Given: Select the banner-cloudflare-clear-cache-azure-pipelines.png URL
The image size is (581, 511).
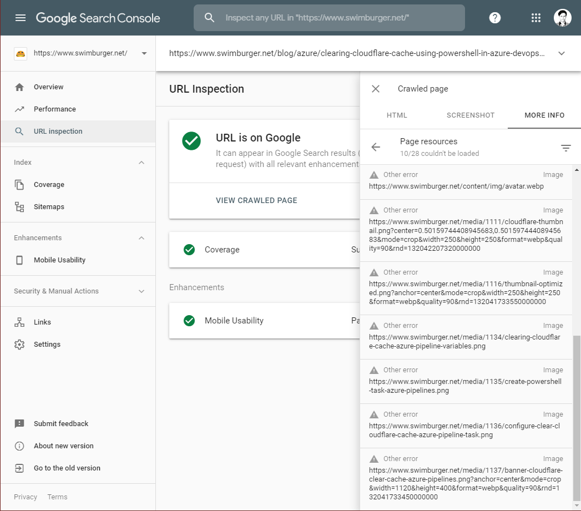Looking at the screenshot, I should tap(466, 484).
